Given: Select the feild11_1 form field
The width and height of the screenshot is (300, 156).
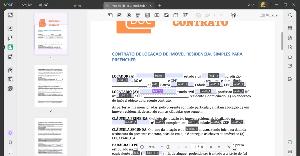Looking at the screenshot, I should pyautogui.click(x=131, y=122).
